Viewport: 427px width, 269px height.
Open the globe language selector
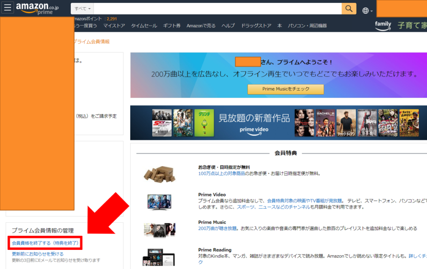click(x=367, y=10)
